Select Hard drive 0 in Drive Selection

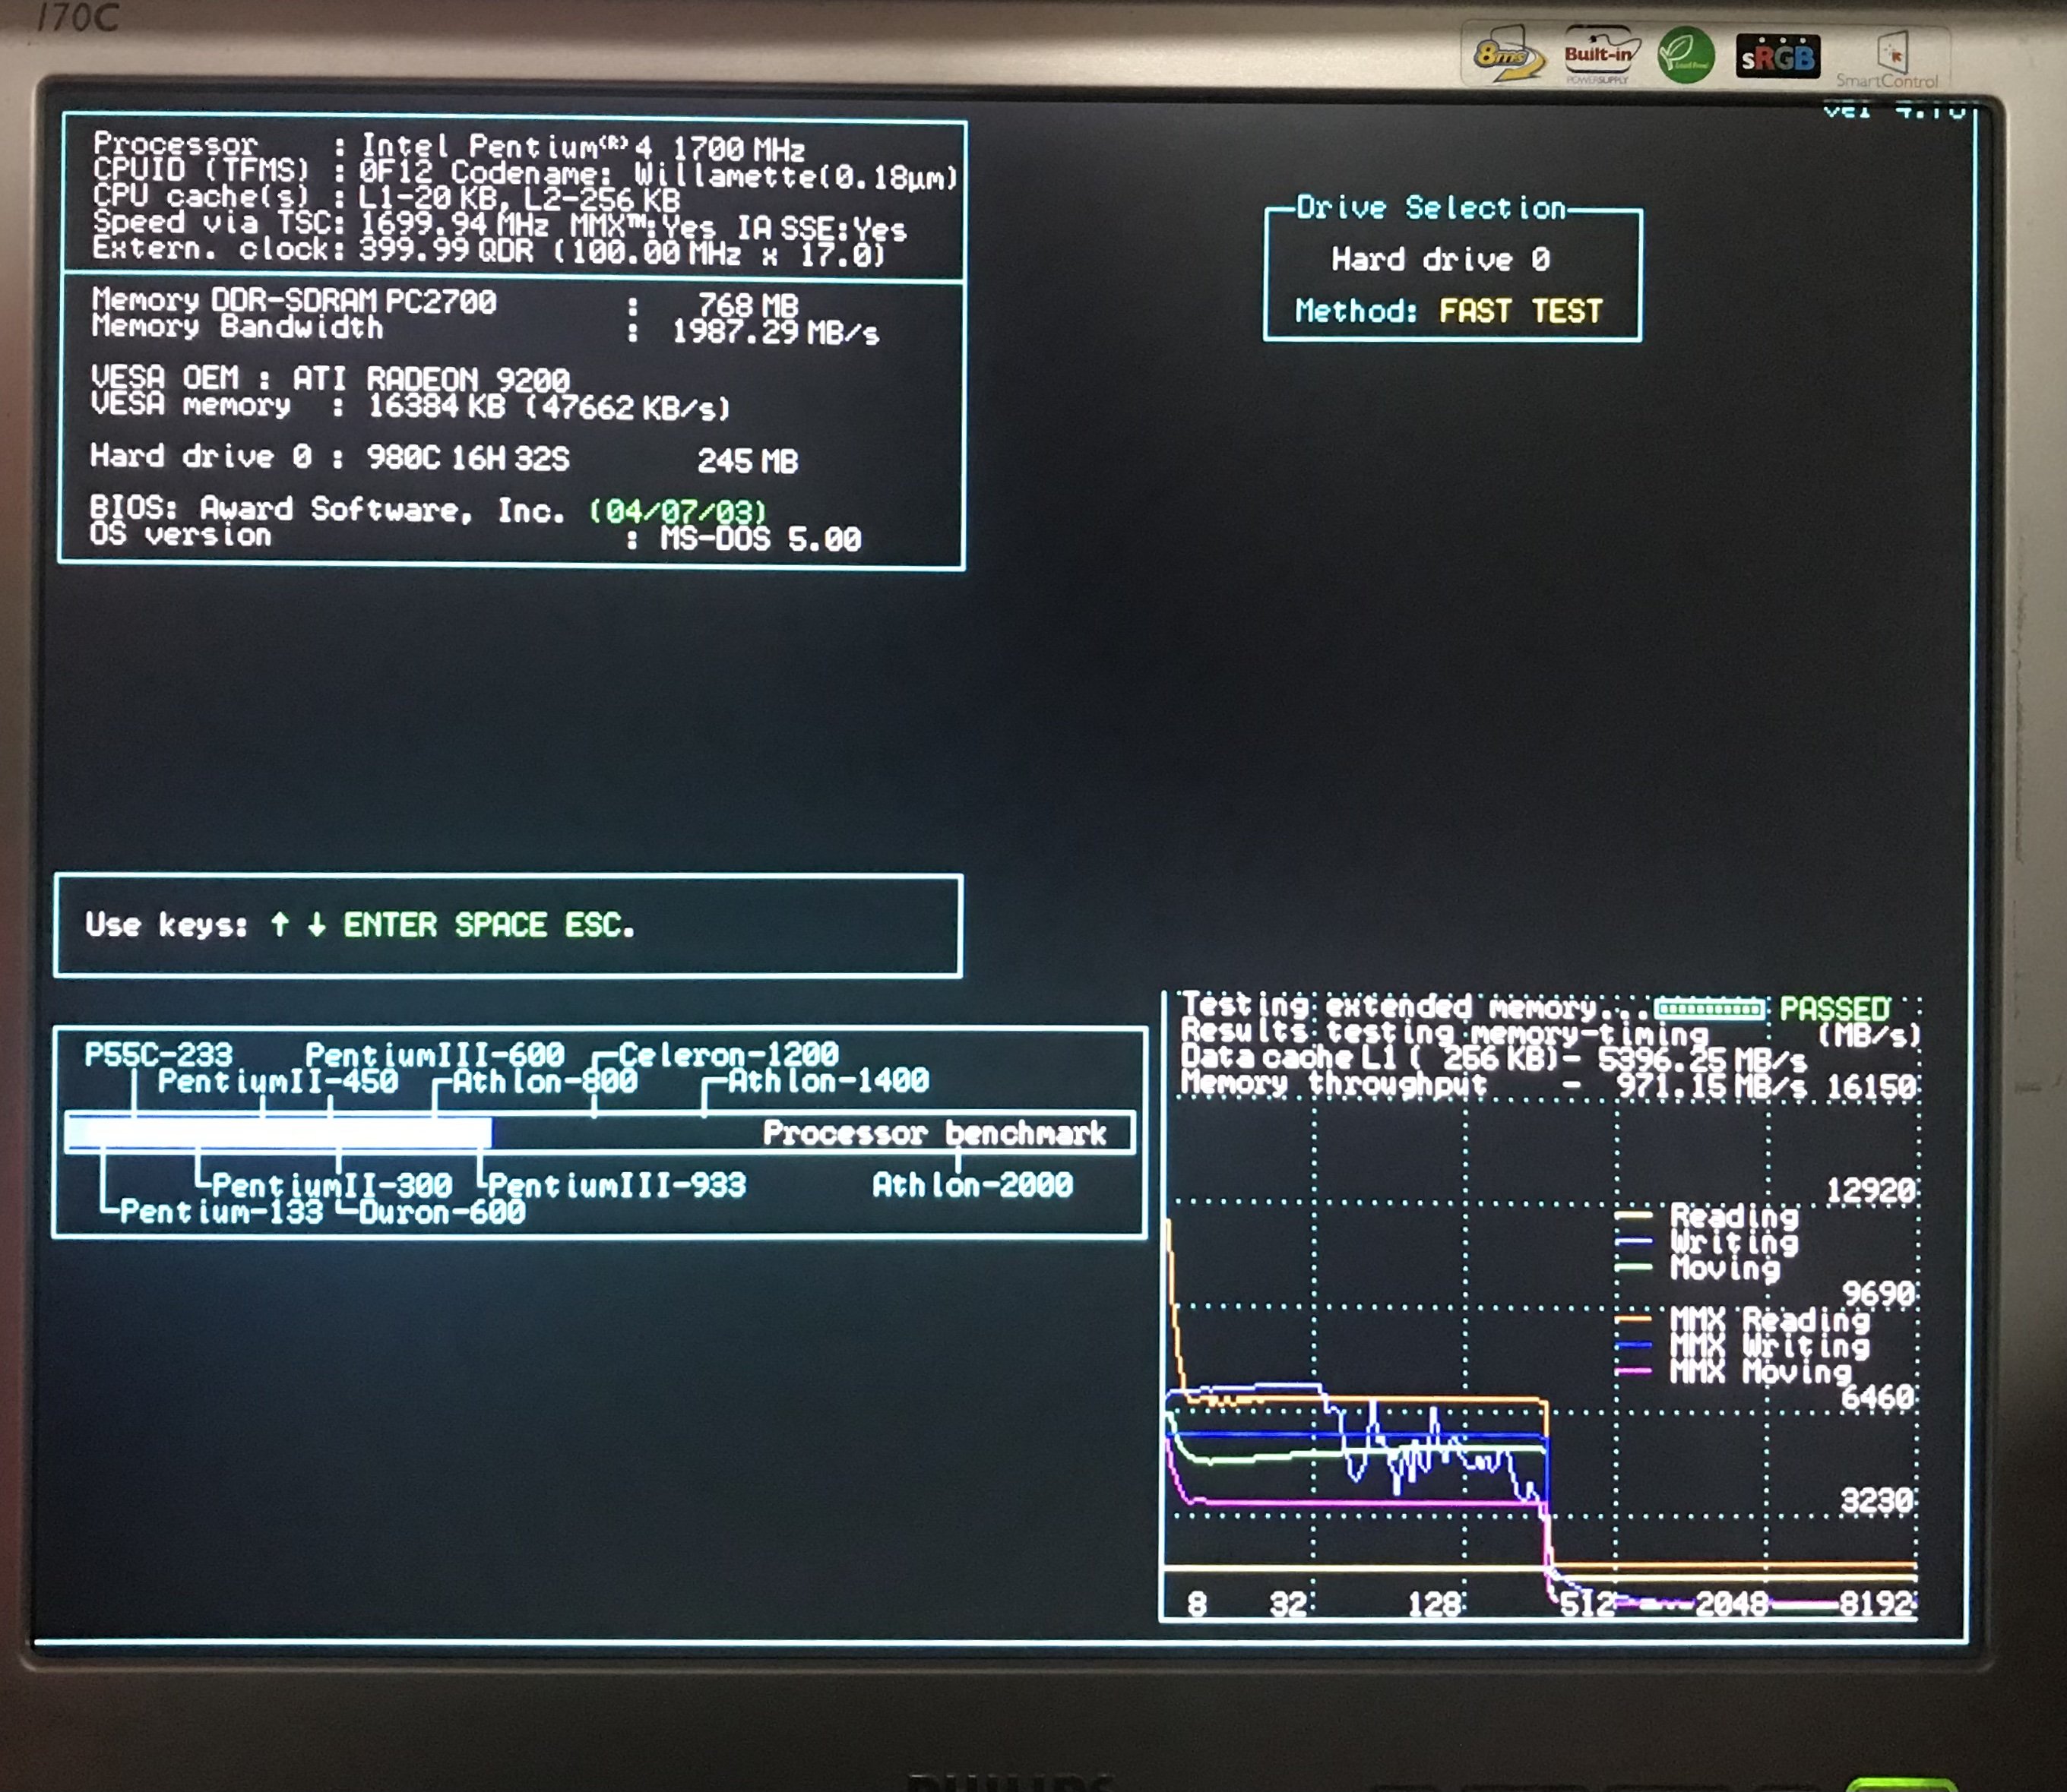tap(1440, 260)
